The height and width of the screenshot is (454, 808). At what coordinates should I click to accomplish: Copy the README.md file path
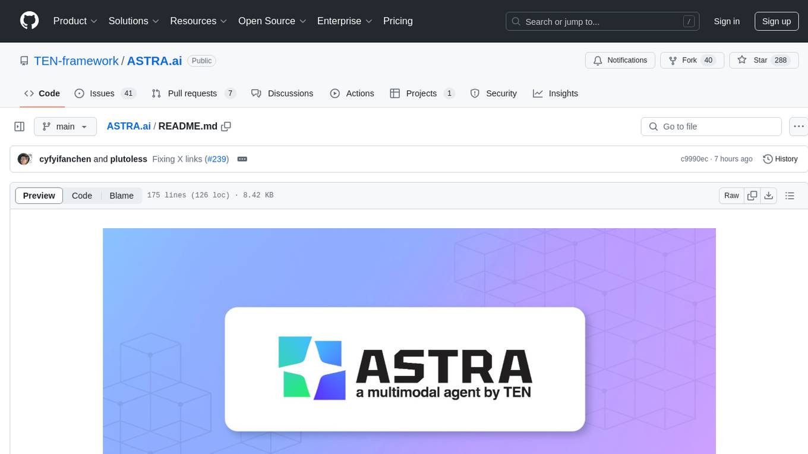pyautogui.click(x=226, y=127)
